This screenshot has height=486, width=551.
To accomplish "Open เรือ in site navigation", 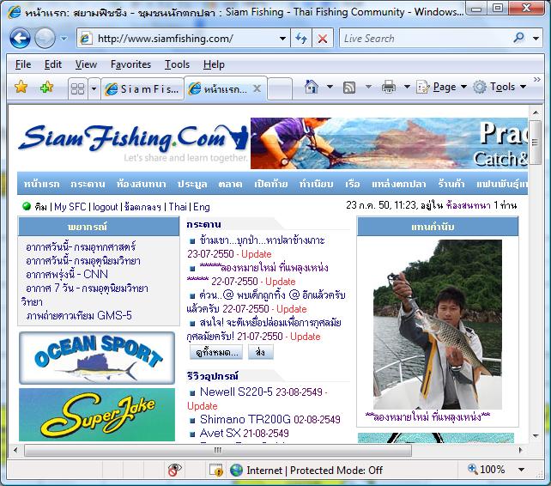I will click(x=353, y=184).
